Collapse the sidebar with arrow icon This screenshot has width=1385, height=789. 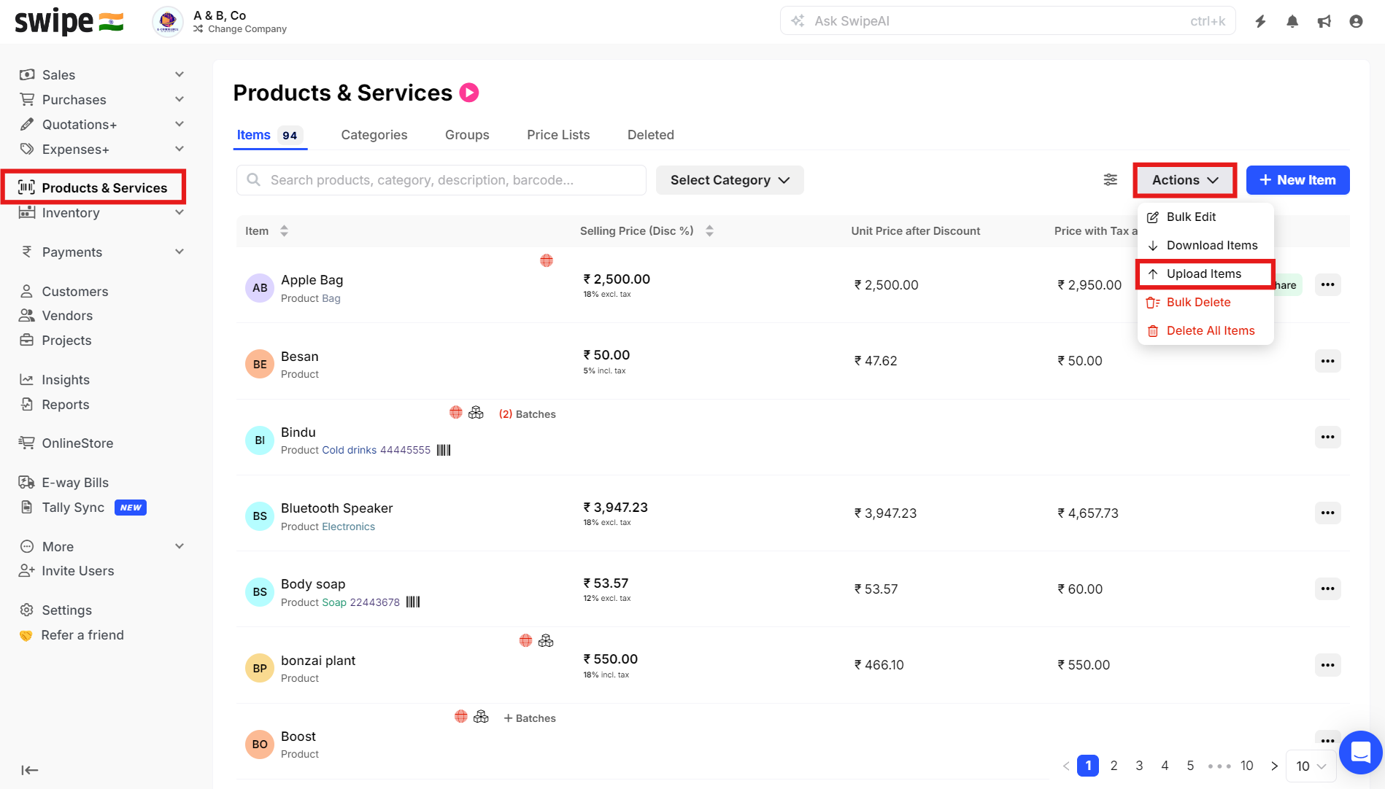[29, 770]
